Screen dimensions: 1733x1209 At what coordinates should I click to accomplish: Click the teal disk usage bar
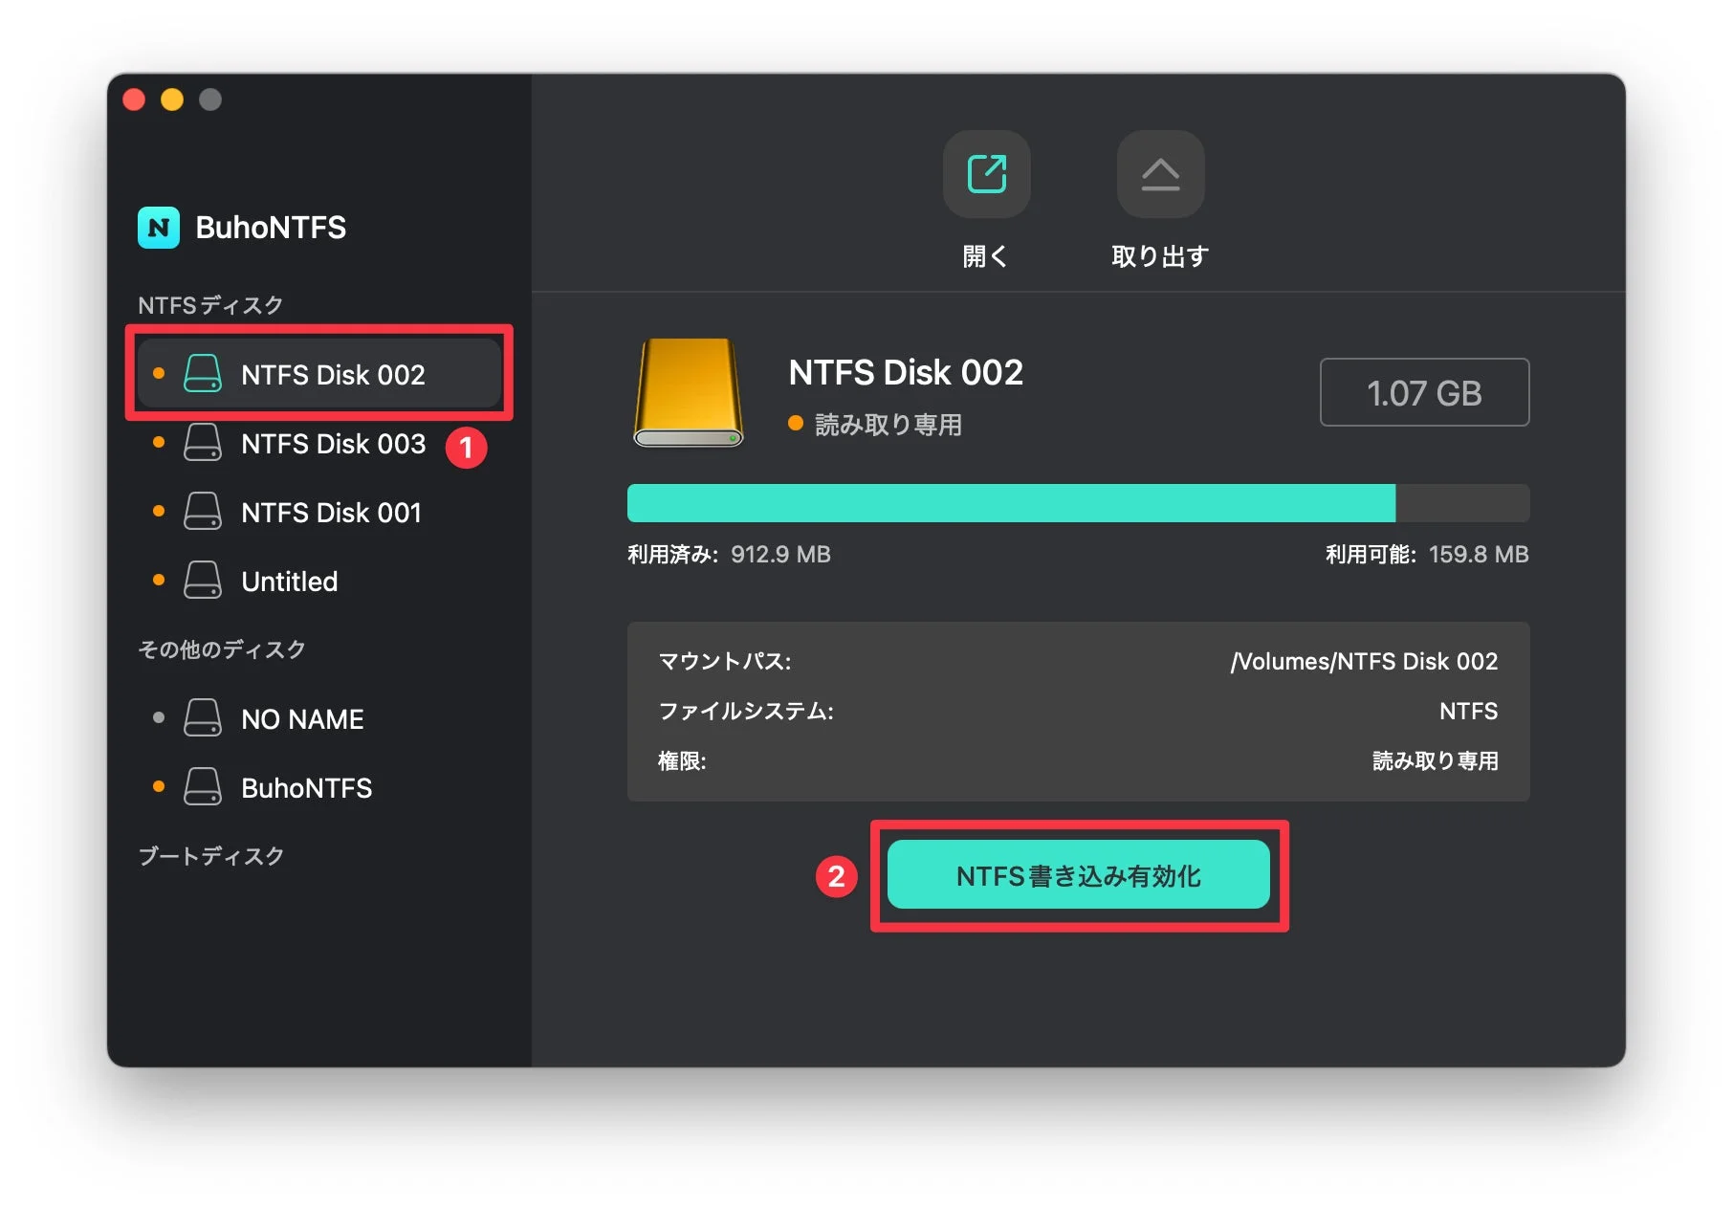[x=1011, y=503]
